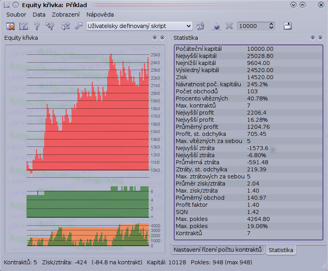
Task: Open the Uživatelsky definovaný skript dropdown
Action: coord(139,26)
